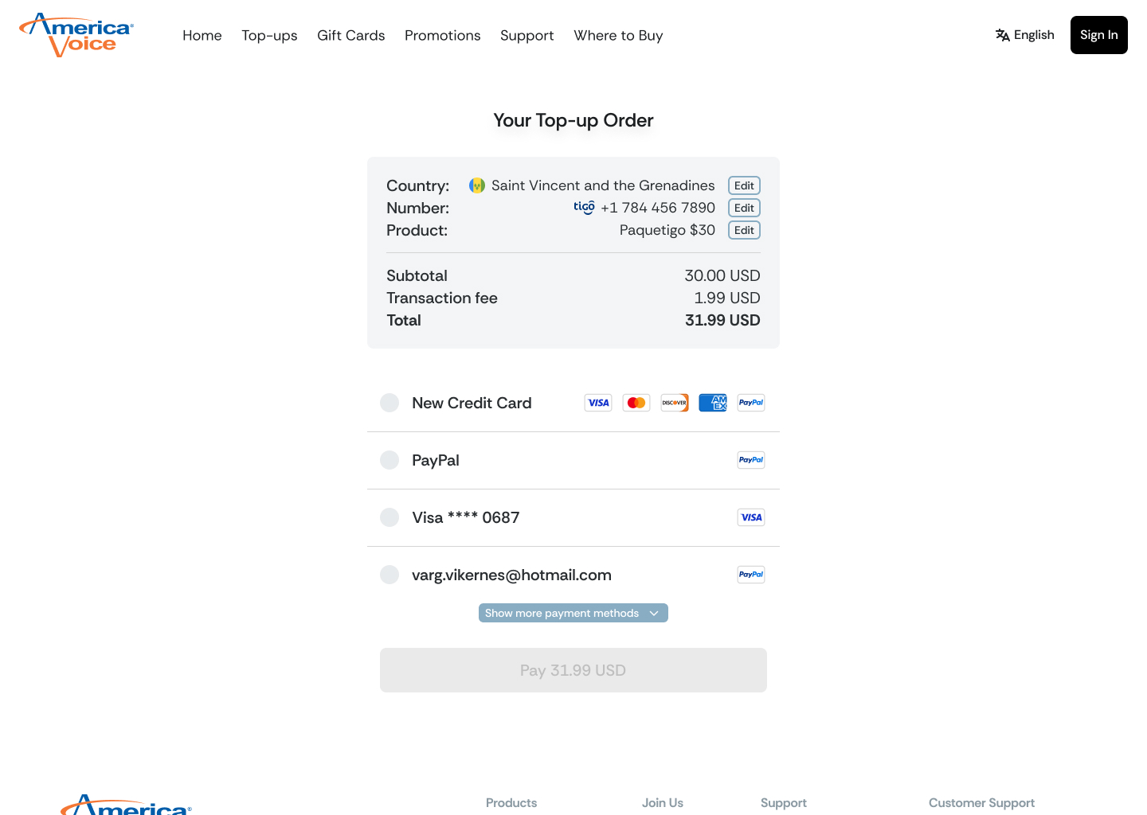Click the 'varg.vikernes@hotmail.com' label

click(x=511, y=575)
